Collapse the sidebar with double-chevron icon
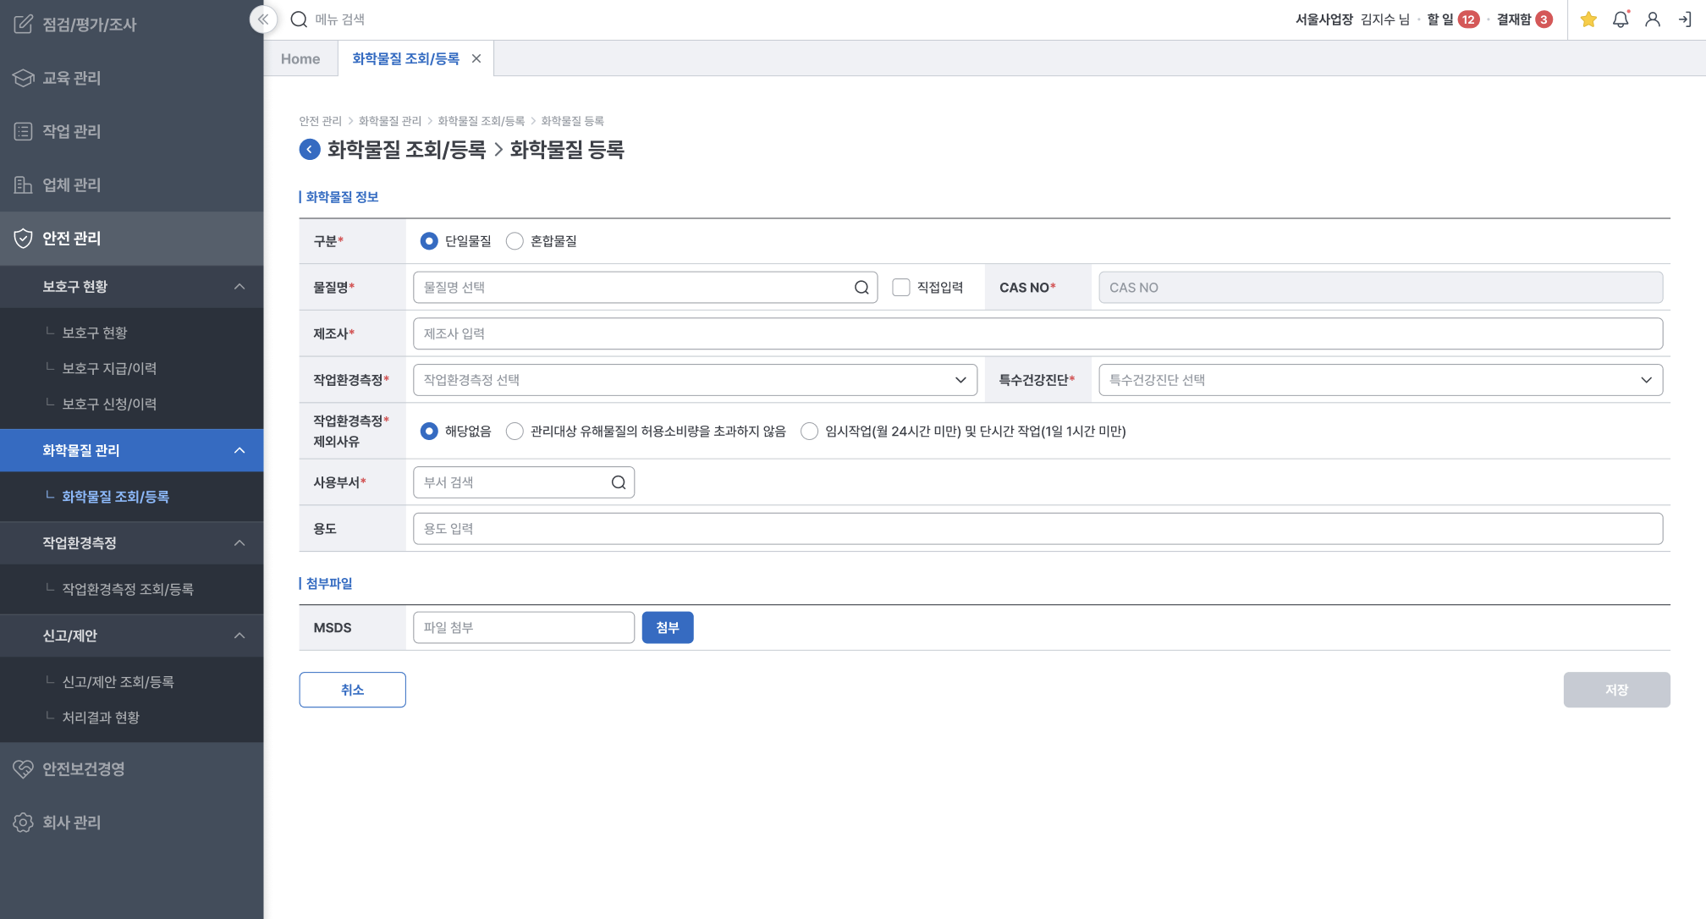 coord(263,19)
